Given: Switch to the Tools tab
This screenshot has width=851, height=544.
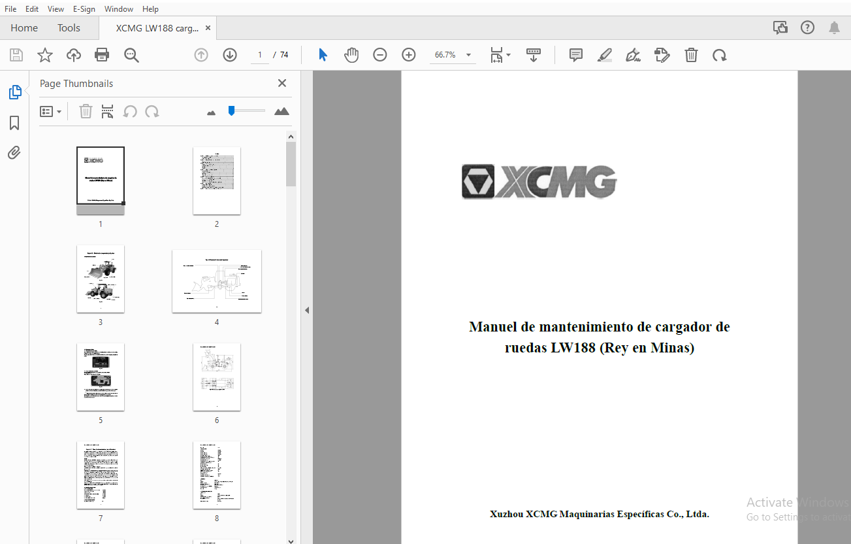Looking at the screenshot, I should coord(69,27).
